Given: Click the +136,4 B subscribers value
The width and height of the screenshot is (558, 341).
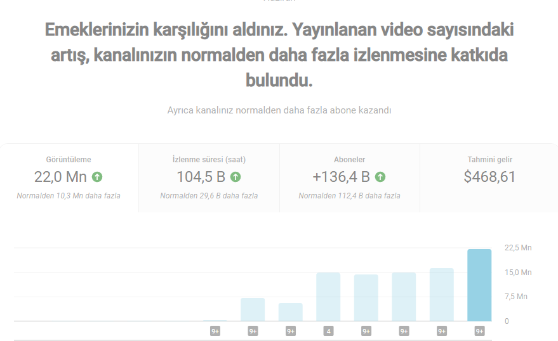Looking at the screenshot, I should pos(342,177).
